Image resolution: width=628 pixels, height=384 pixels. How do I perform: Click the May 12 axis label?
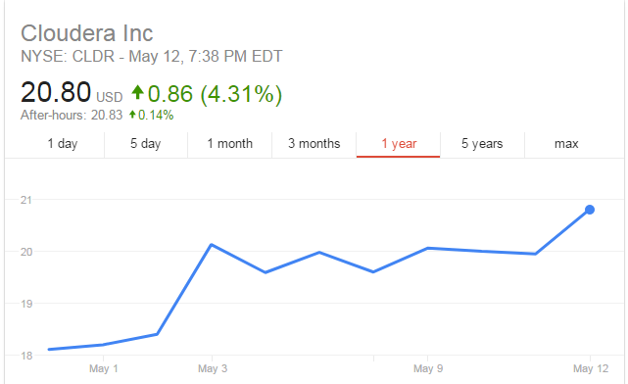tap(591, 368)
